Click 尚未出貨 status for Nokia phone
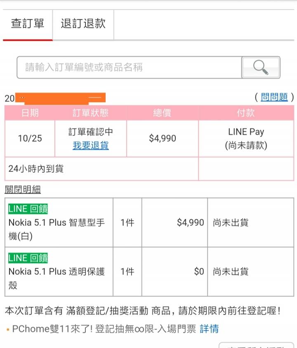Image resolution: width=297 pixels, height=348 pixels. click(x=231, y=223)
